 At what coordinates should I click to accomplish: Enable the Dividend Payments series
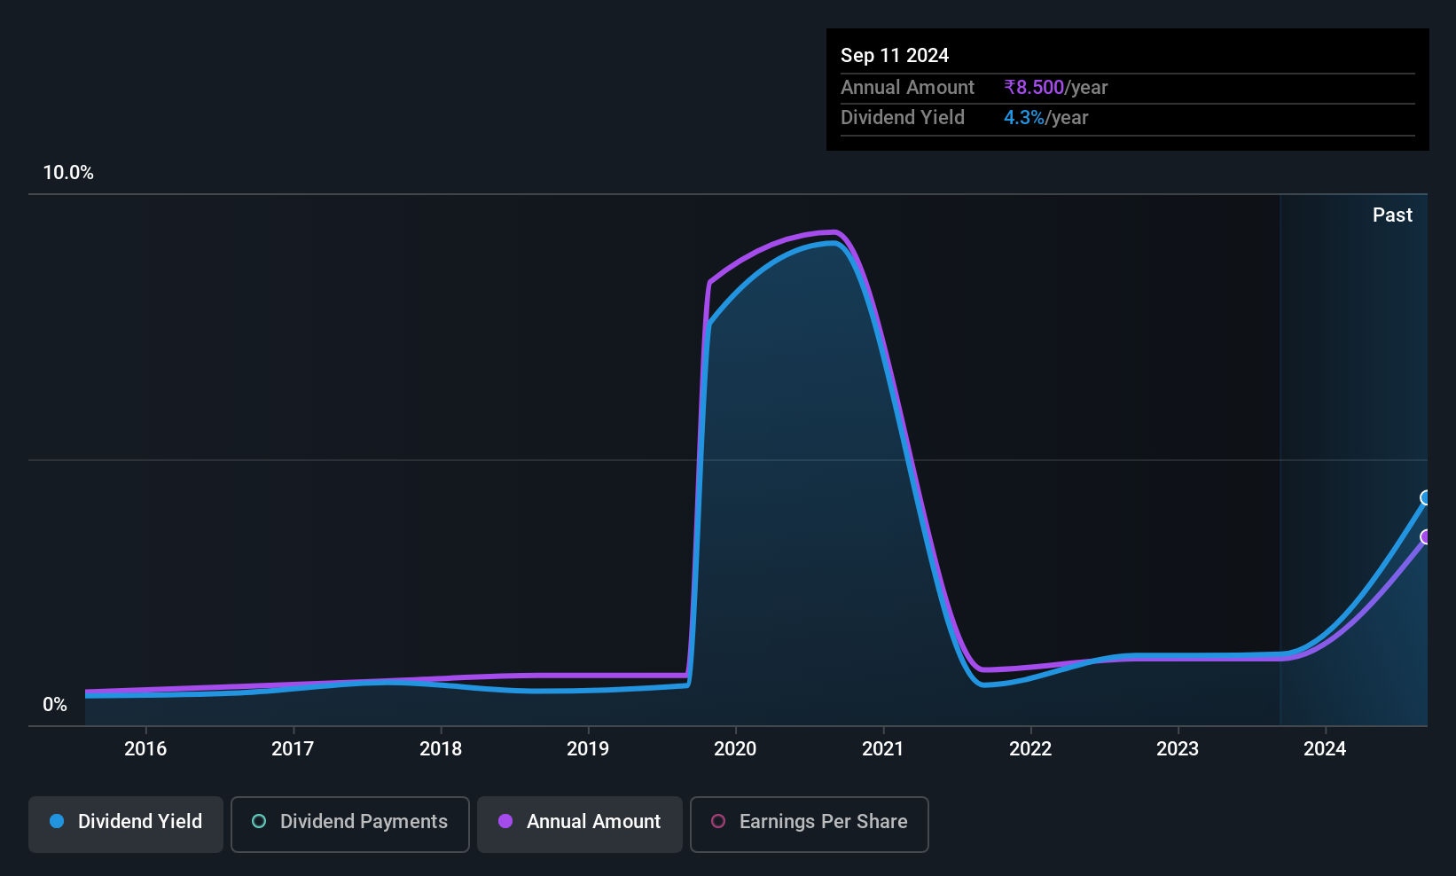[350, 824]
